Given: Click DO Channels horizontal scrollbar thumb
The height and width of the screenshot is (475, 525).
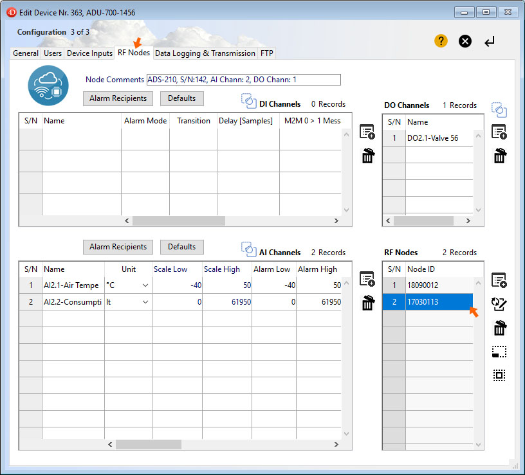Looking at the screenshot, I should [x=423, y=220].
